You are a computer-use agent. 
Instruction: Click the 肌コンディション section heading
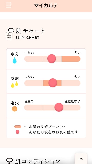click(38, 161)
